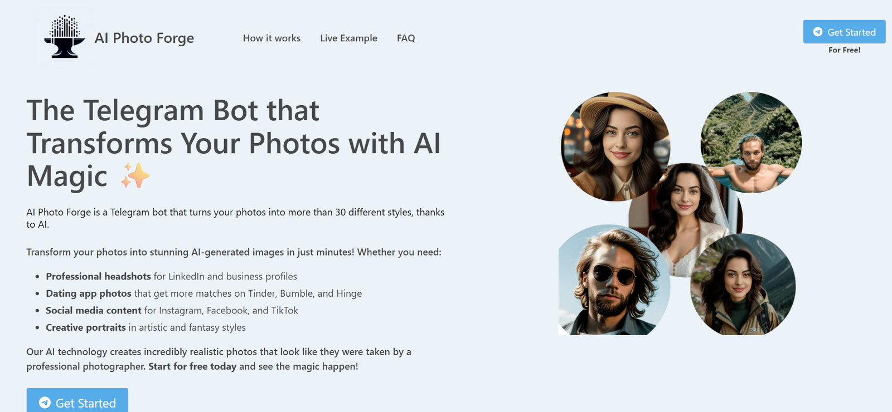
Task: View the woman in hiking jacket photo
Action: (x=743, y=285)
